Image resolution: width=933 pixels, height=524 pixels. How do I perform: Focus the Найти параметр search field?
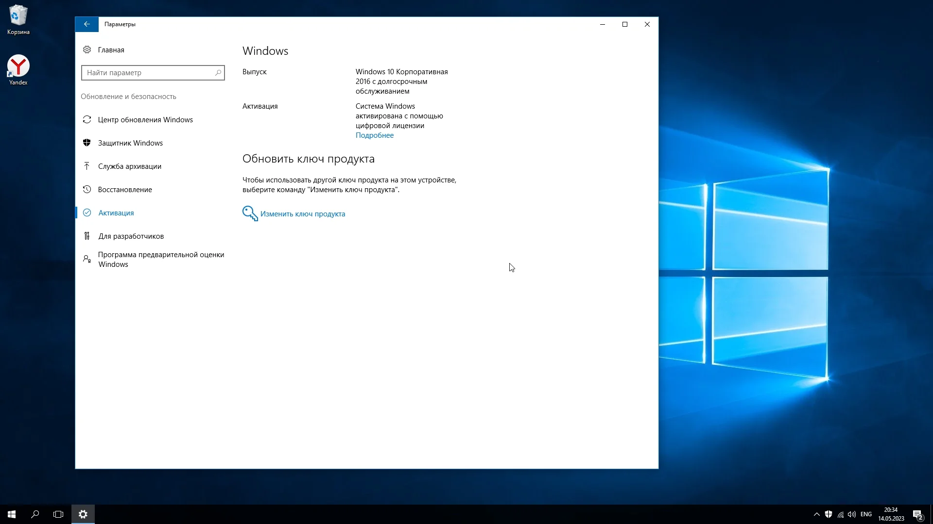click(x=148, y=73)
